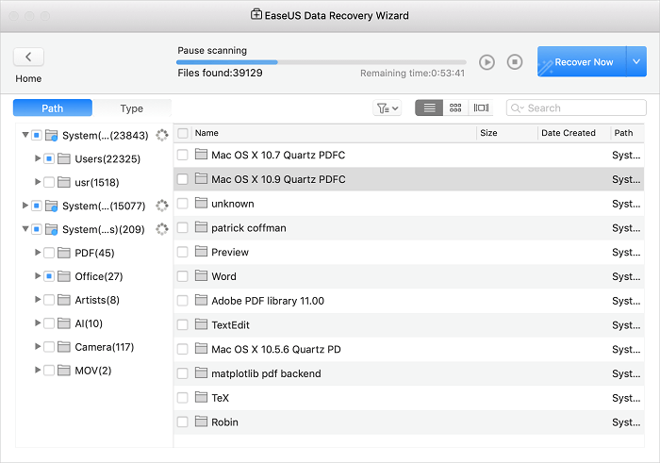The image size is (660, 463).
Task: Click the Recover Now button
Action: pyautogui.click(x=582, y=62)
